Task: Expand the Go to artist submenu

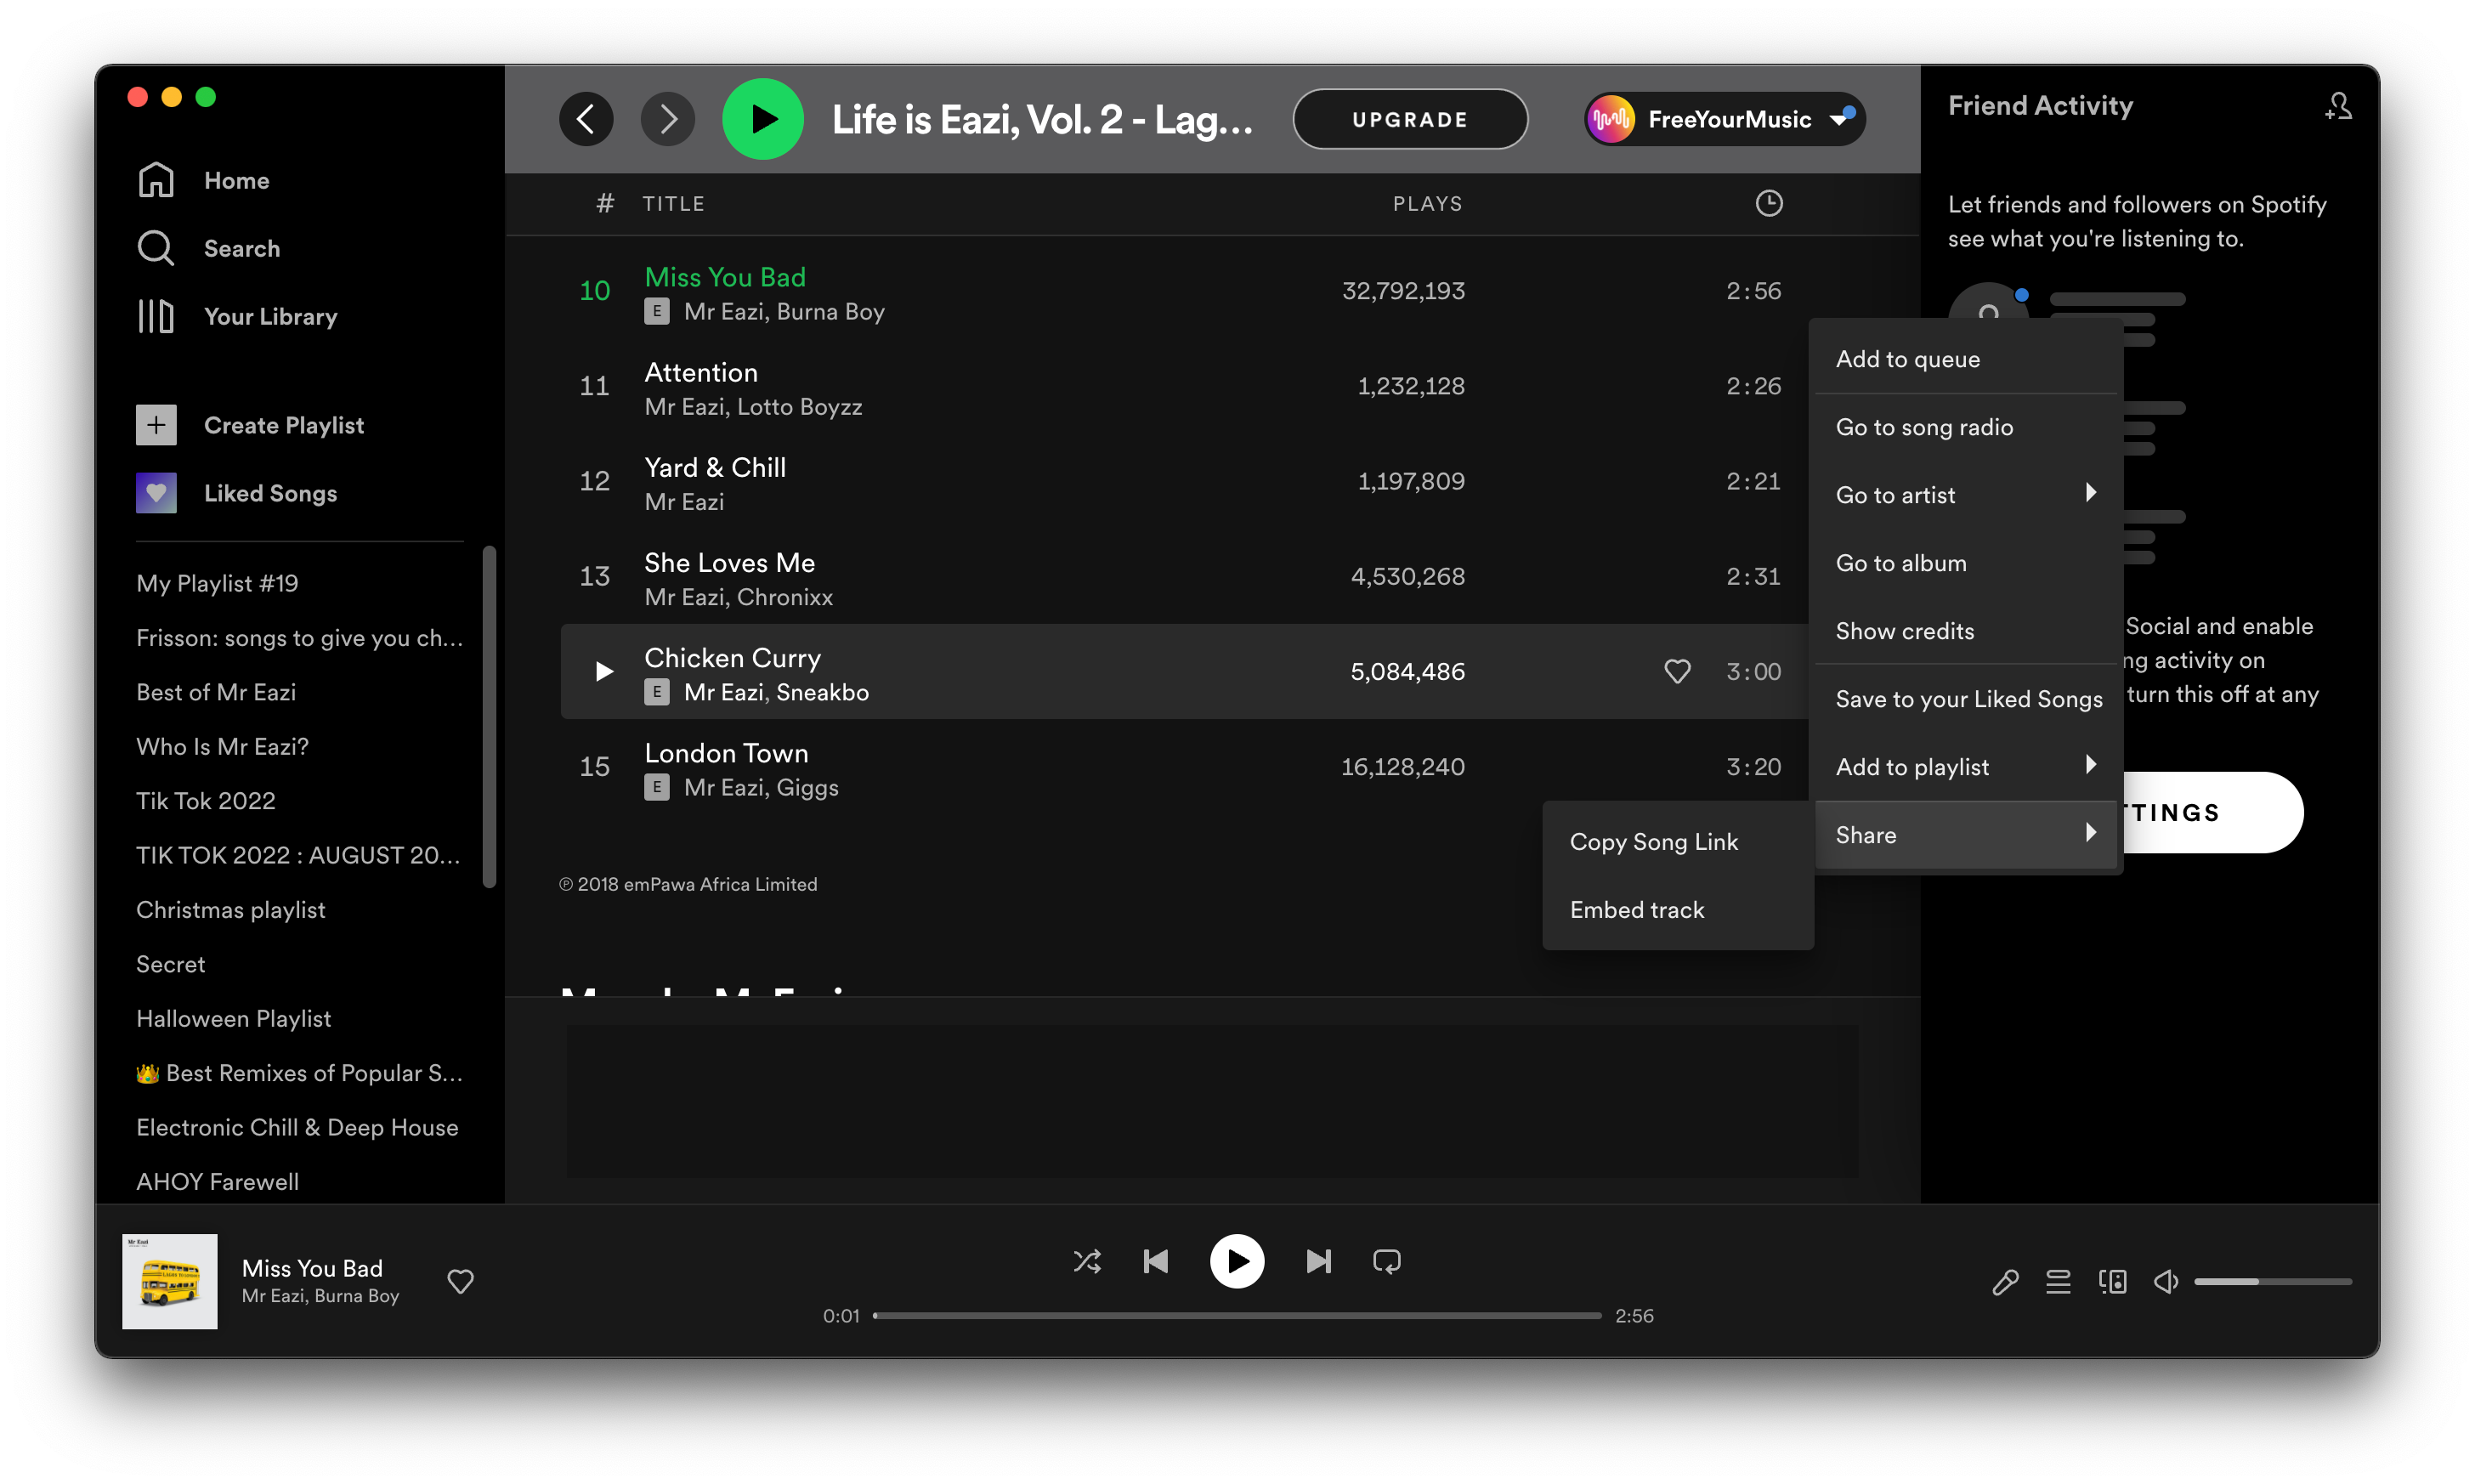Action: click(1965, 494)
